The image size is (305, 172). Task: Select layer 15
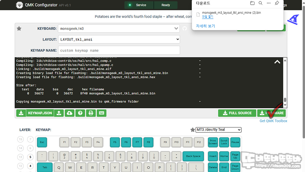(x=20, y=139)
